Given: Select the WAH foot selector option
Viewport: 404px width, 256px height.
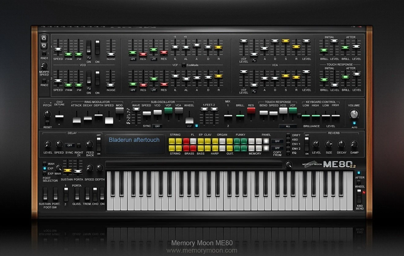Looking at the screenshot, I should coord(45,164).
